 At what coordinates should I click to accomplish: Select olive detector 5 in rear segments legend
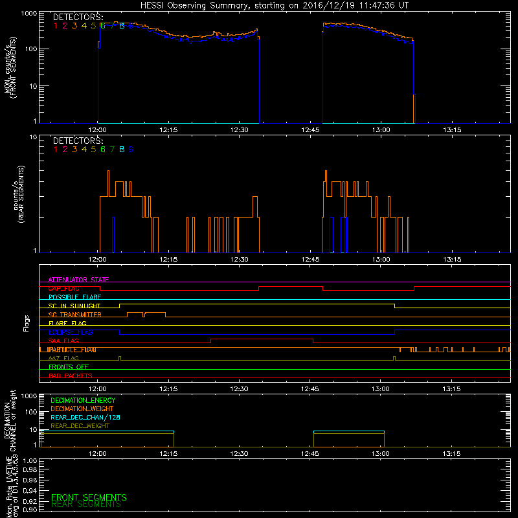click(93, 150)
